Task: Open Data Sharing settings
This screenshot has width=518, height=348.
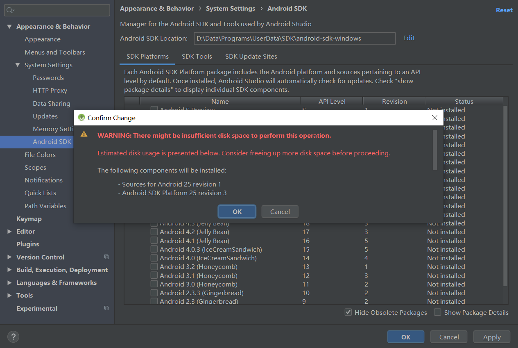Action: [52, 103]
